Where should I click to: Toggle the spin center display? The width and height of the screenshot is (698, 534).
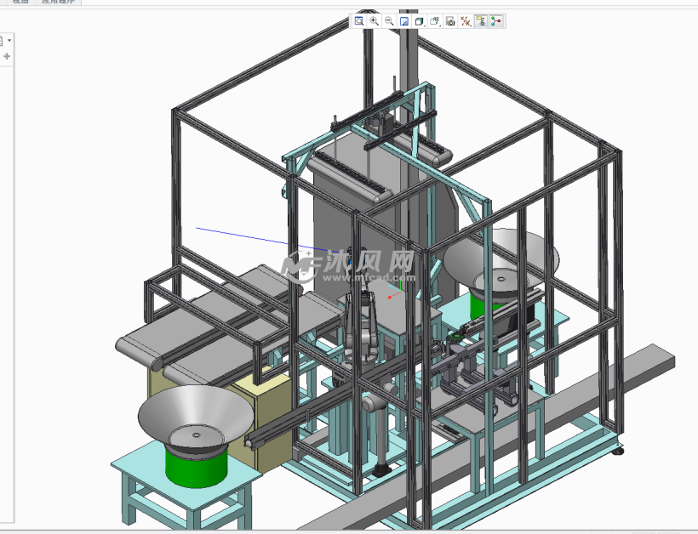click(495, 20)
